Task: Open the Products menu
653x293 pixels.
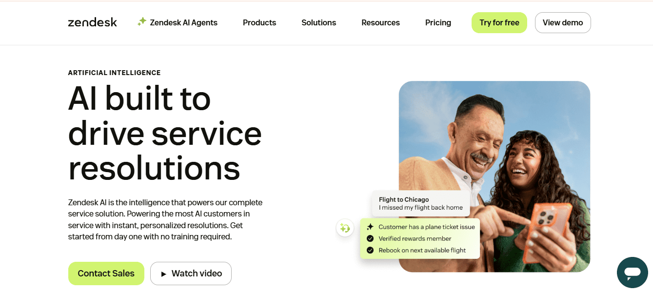Action: [x=259, y=22]
